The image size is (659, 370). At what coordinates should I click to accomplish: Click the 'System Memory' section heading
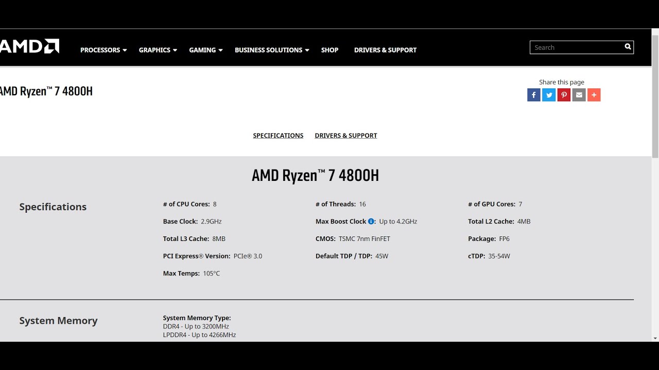[58, 321]
